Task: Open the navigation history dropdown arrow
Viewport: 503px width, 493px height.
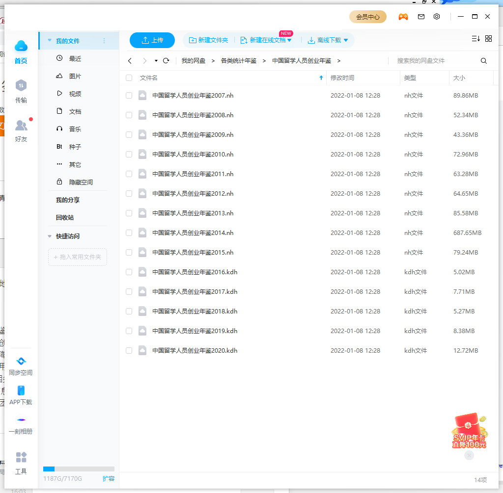Action: [x=156, y=61]
